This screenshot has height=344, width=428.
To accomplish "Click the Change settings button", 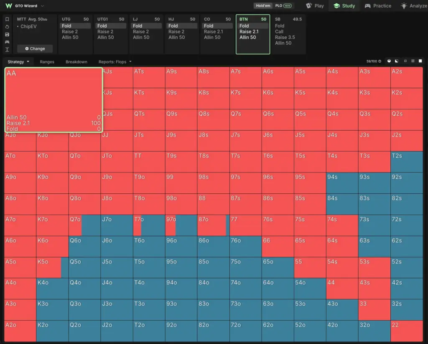I will pyautogui.click(x=35, y=48).
